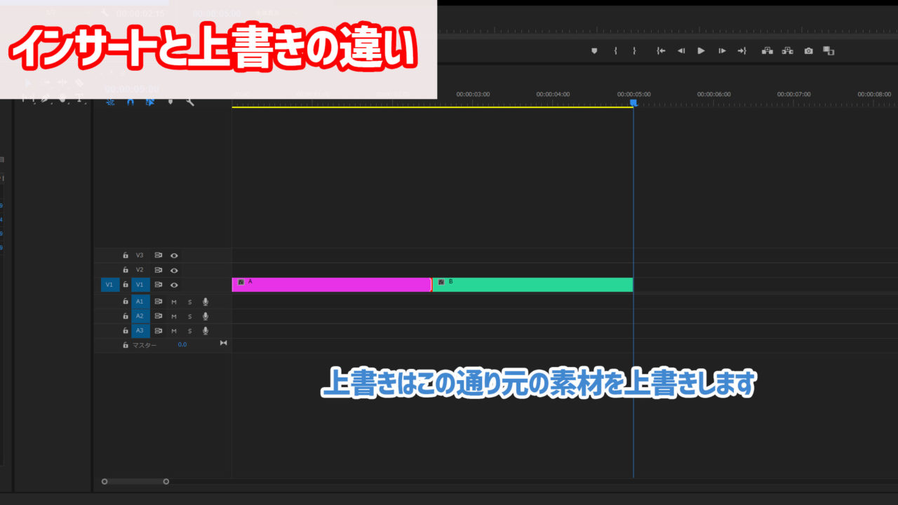This screenshot has height=505, width=898.
Task: Click the ruler at 00:00:03:00
Action: click(x=473, y=94)
